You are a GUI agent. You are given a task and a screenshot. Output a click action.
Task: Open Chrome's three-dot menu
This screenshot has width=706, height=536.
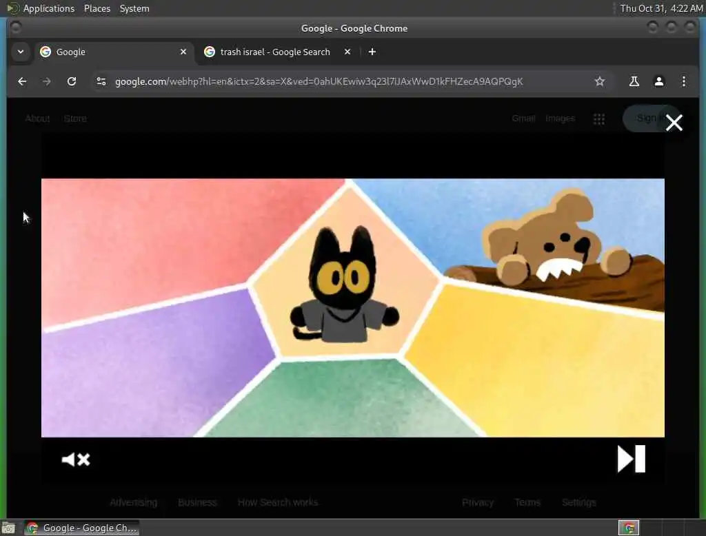coord(683,81)
